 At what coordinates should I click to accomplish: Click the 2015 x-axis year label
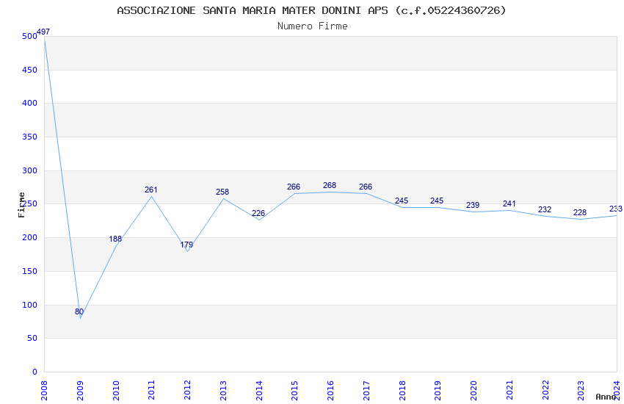coord(295,390)
